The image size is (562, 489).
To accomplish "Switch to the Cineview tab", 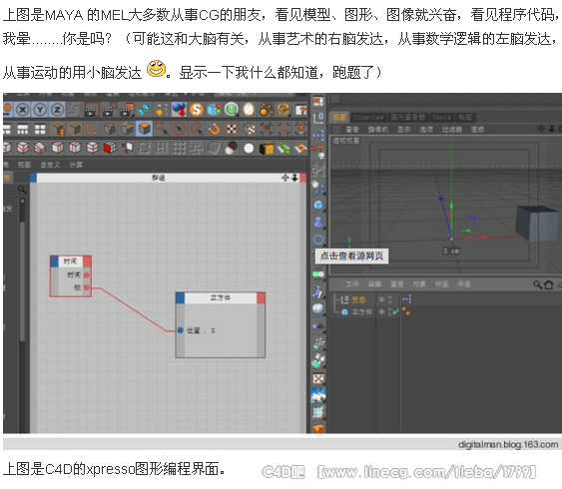I will pos(368,117).
